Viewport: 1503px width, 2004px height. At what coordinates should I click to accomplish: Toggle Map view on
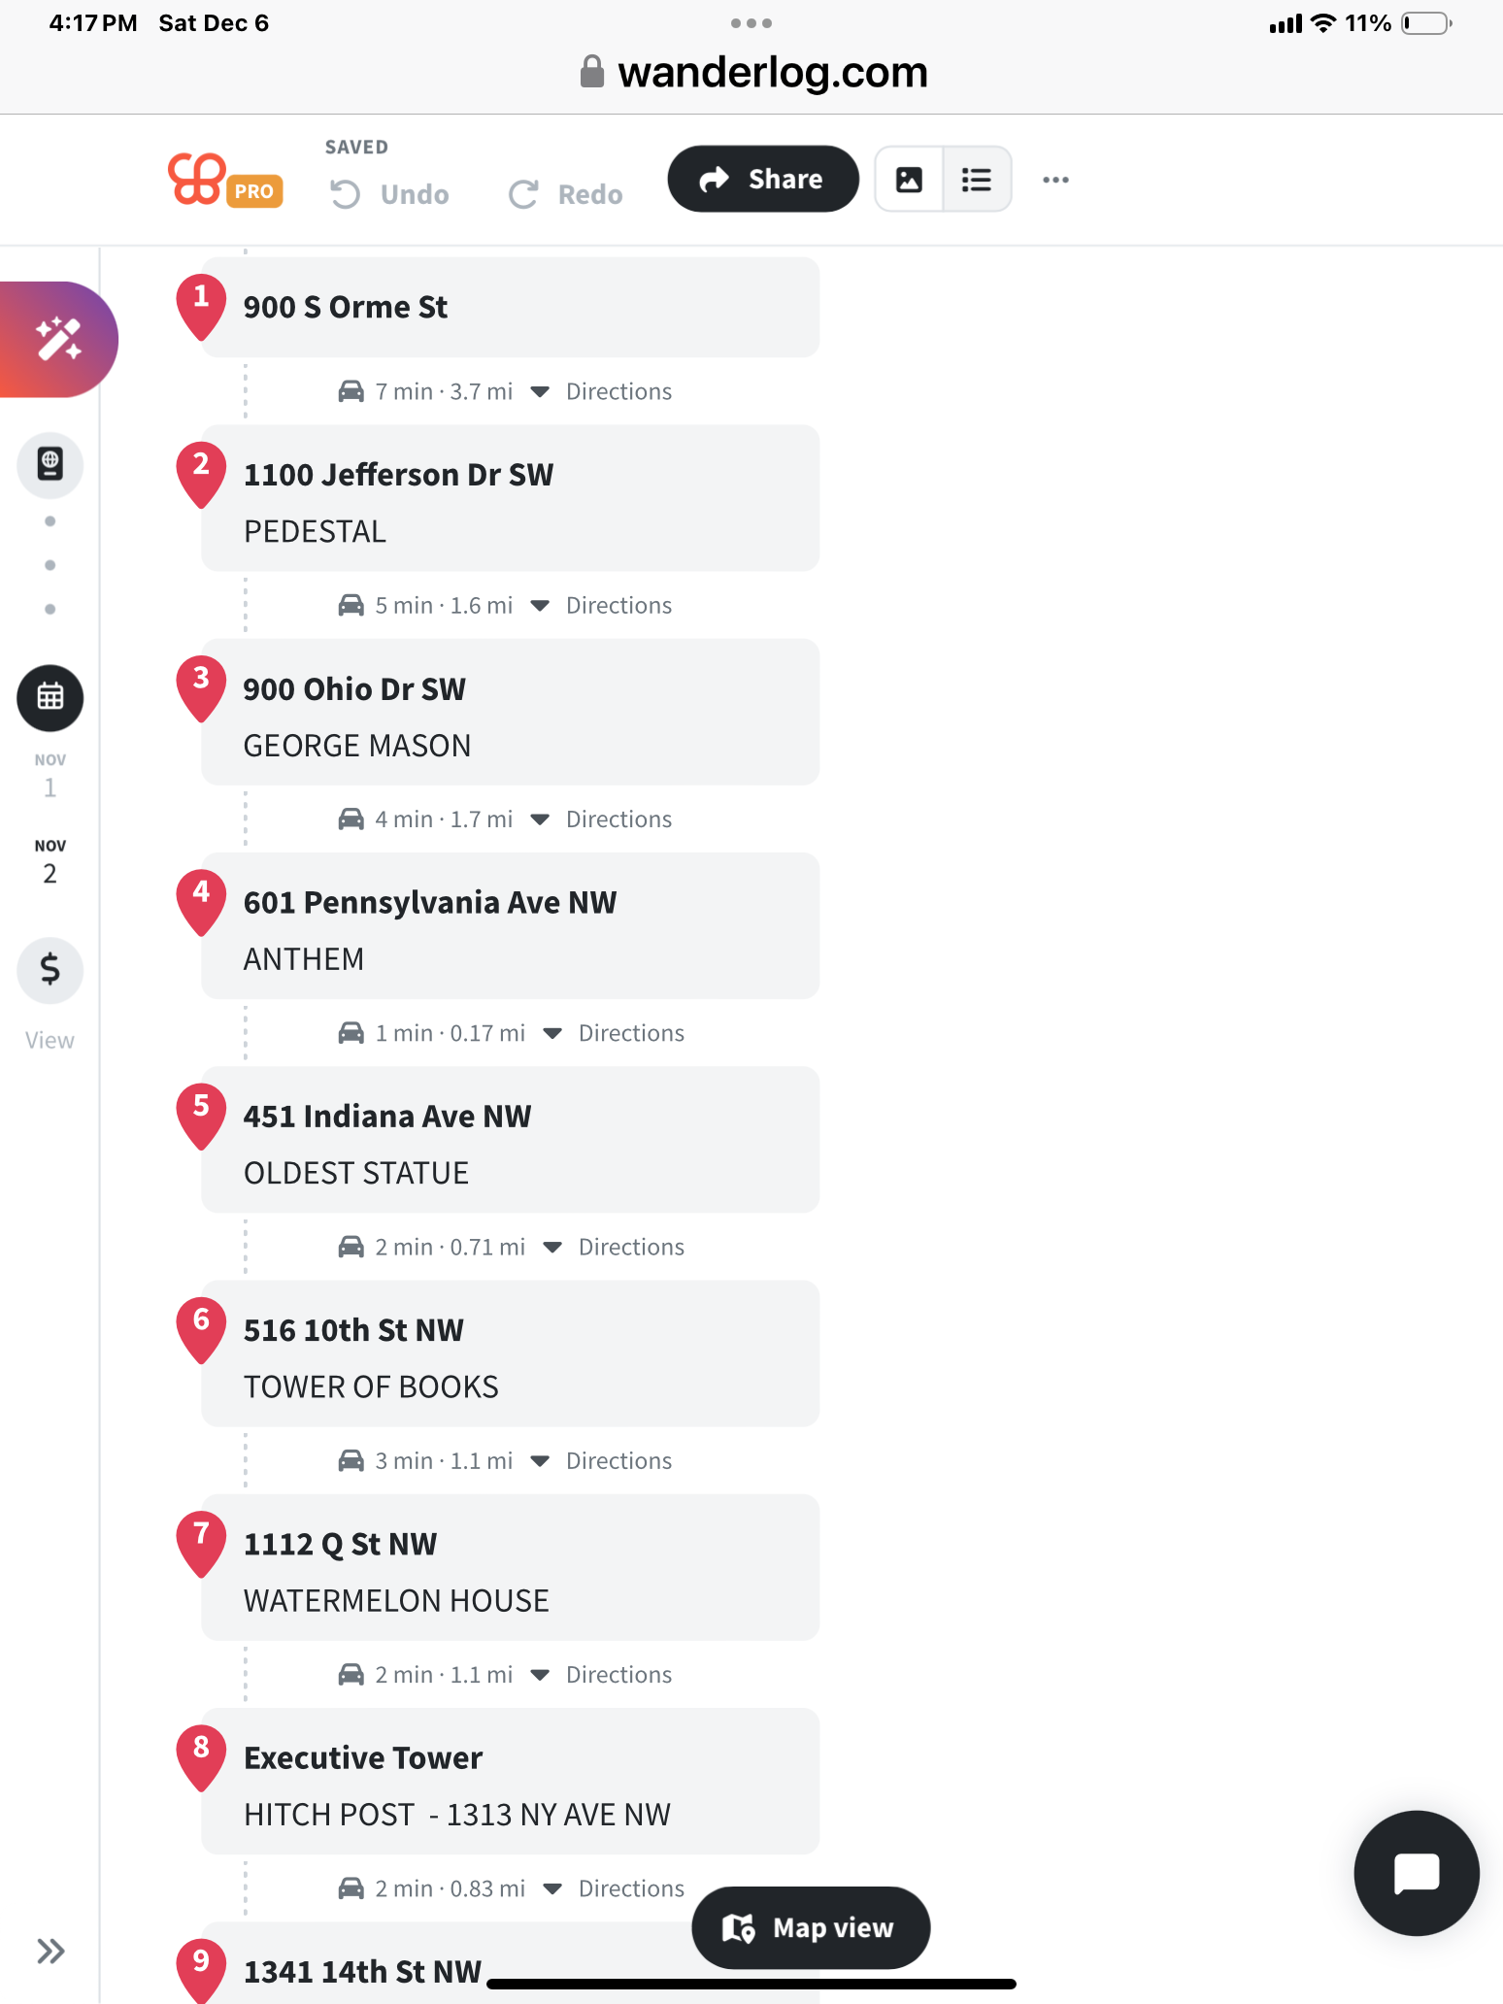(810, 1927)
